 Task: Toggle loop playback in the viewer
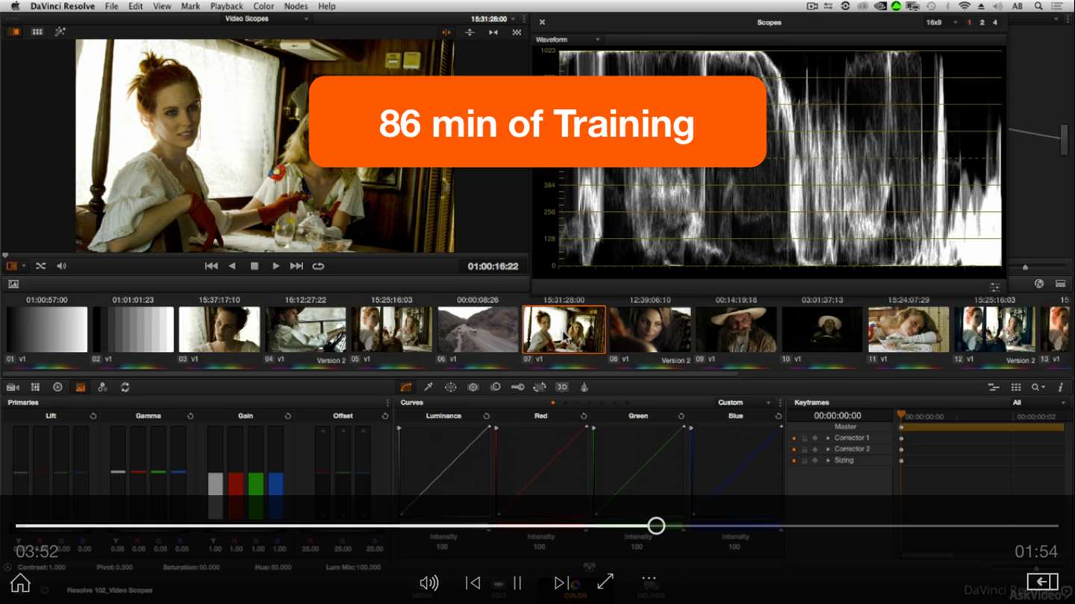click(x=318, y=266)
